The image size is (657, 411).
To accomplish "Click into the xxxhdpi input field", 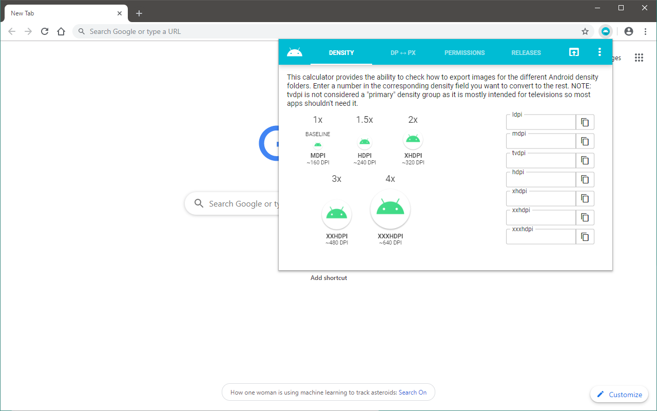I will pyautogui.click(x=541, y=236).
